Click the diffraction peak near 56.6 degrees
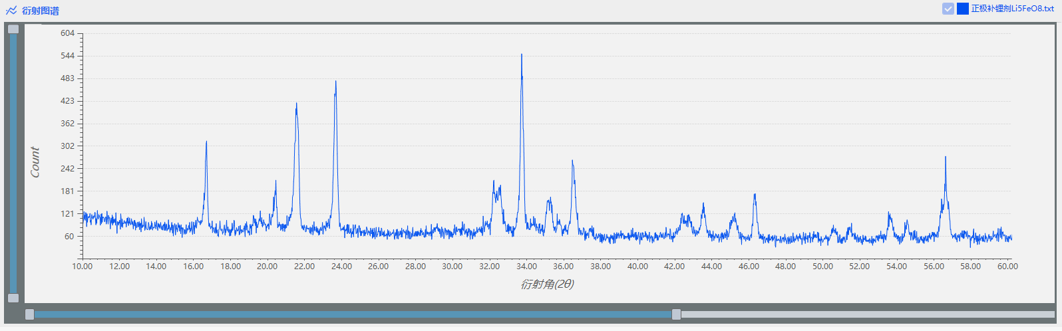The image size is (1062, 331). [945, 160]
